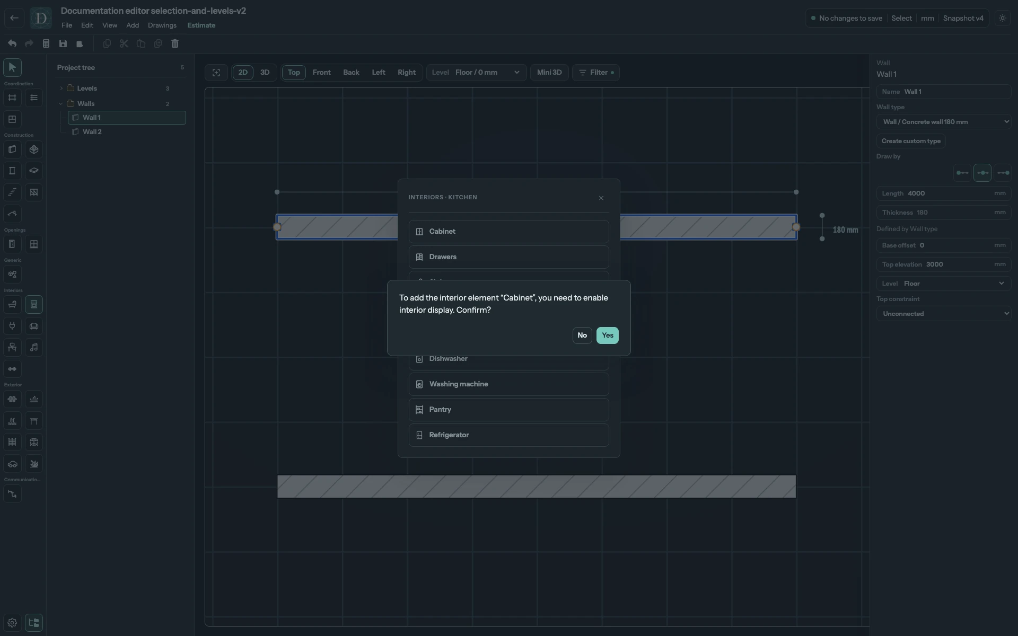Open the calculator estimate toolbar icon

click(46, 43)
